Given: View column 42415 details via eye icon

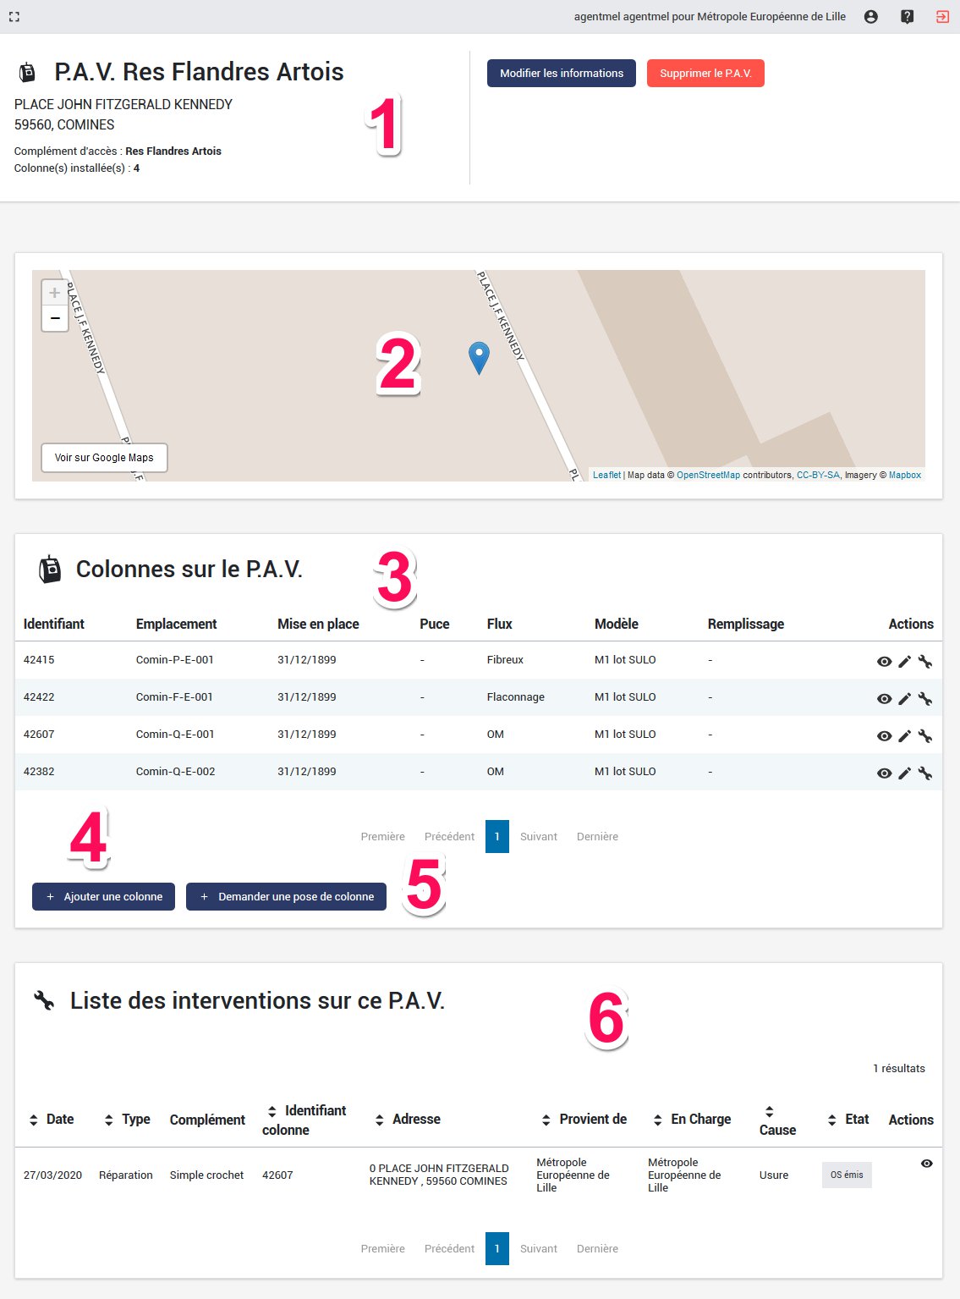Looking at the screenshot, I should click(x=884, y=662).
